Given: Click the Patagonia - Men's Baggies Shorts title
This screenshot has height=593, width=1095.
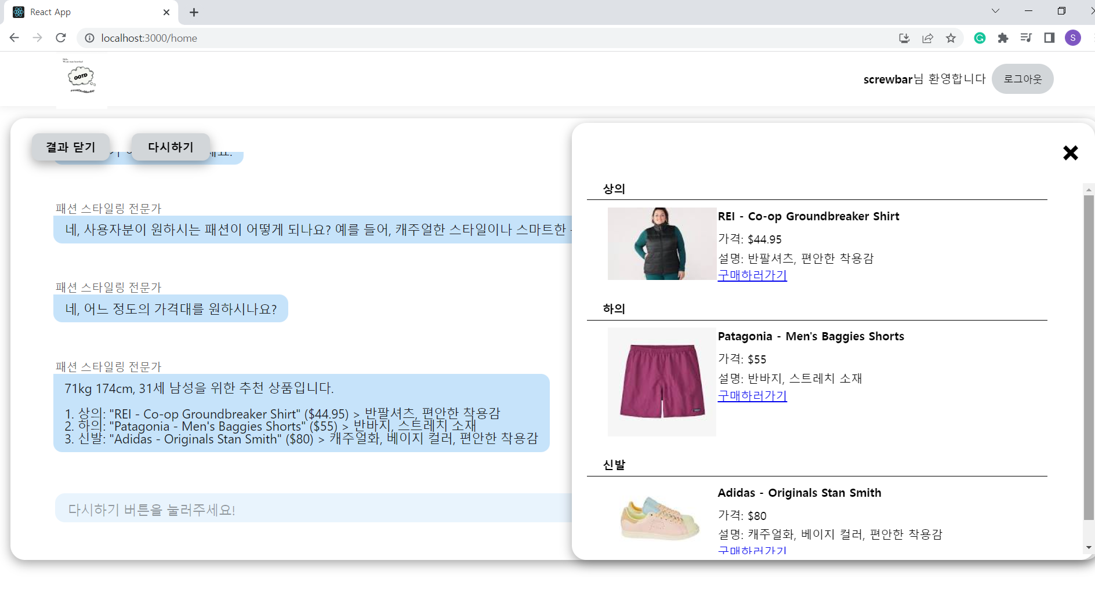Looking at the screenshot, I should [811, 337].
